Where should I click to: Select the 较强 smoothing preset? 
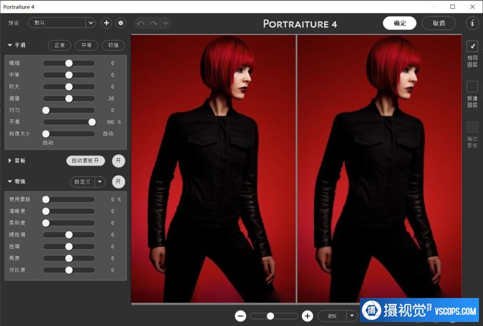click(113, 45)
